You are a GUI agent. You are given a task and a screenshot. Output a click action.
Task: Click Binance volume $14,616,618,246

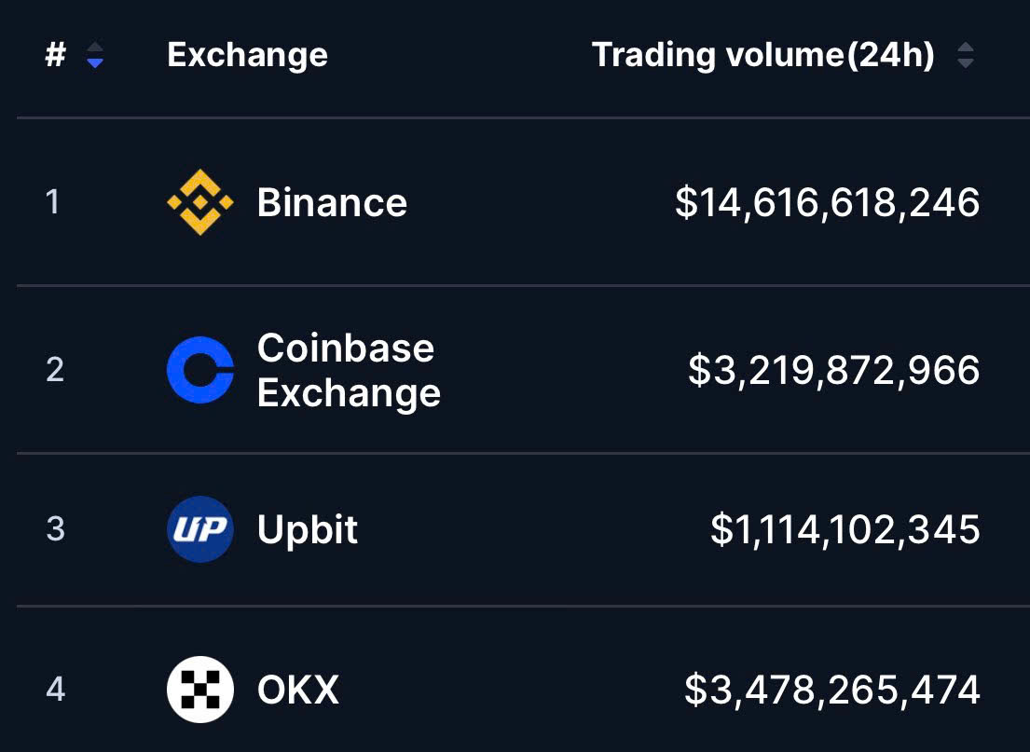827,202
